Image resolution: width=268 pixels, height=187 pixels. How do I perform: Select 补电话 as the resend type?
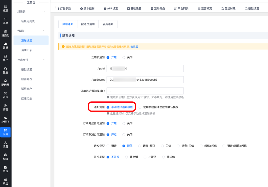point(126,157)
